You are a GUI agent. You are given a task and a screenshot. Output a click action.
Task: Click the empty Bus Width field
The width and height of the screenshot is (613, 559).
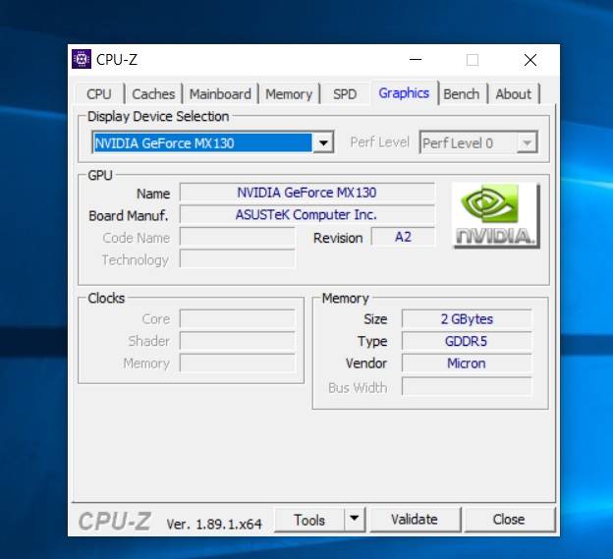point(467,387)
